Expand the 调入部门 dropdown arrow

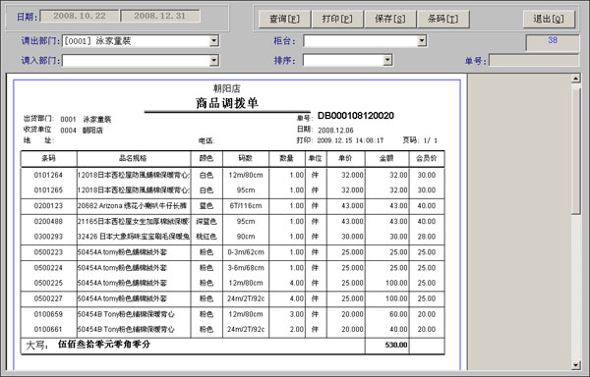pos(214,60)
